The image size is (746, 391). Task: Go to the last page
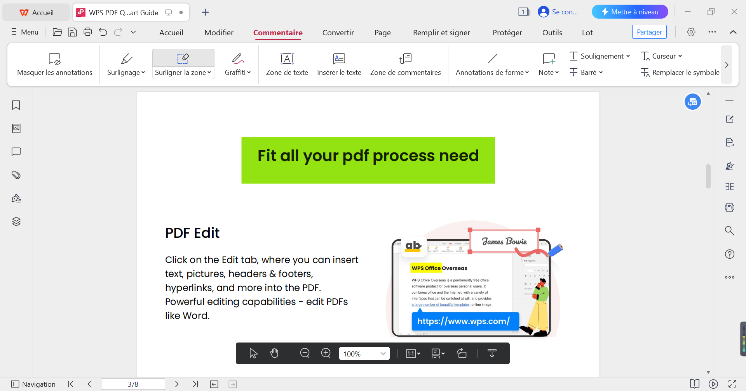[195, 384]
